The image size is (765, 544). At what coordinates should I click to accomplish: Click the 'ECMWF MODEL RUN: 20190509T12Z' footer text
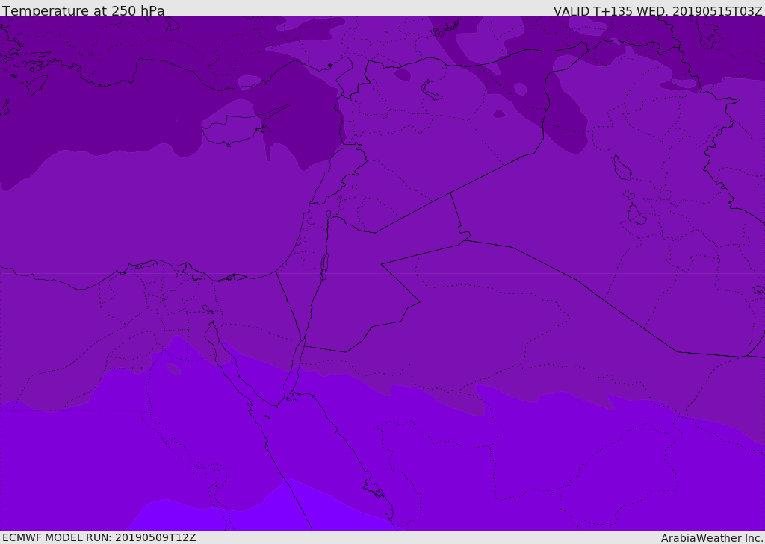pos(99,537)
